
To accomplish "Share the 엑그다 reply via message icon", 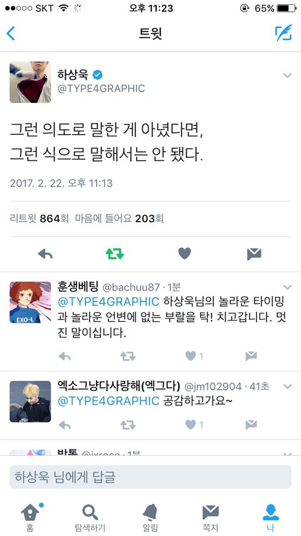I will point(251,425).
